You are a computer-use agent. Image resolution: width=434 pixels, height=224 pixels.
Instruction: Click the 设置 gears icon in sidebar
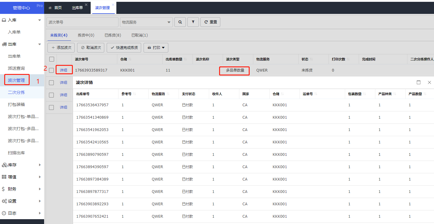(x=4, y=201)
